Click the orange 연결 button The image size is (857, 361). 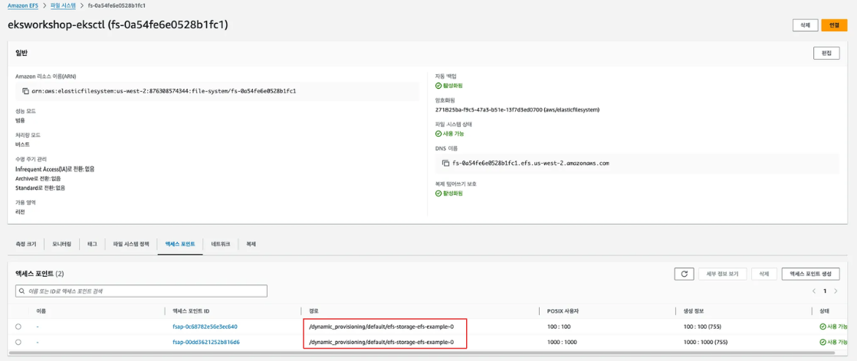[x=834, y=25]
